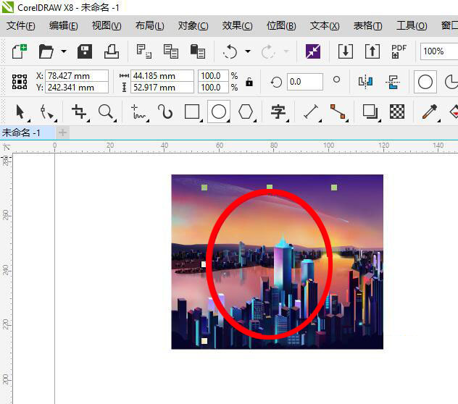Select the Drop Shadow tool
This screenshot has width=458, height=404.
tap(370, 111)
